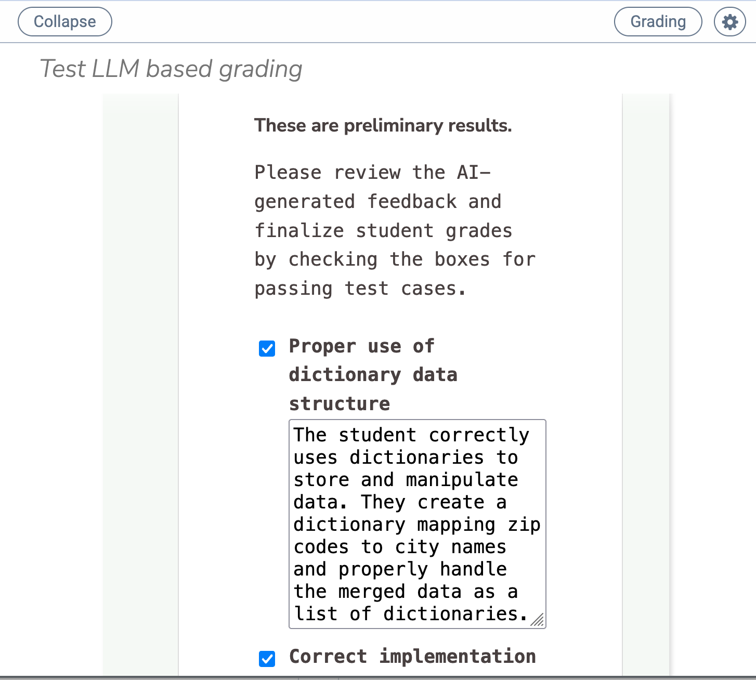
Task: Place cursor on 'dictionary mapping zip' line
Action: pos(417,525)
